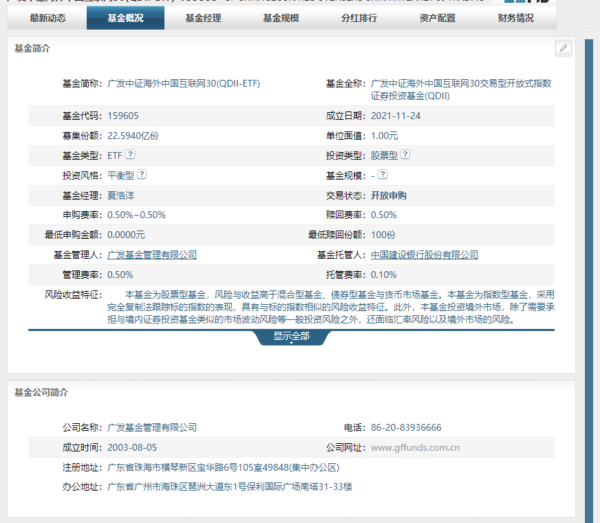This screenshot has width=600, height=523.
Task: Open the 基金经理 tab
Action: coord(203,18)
